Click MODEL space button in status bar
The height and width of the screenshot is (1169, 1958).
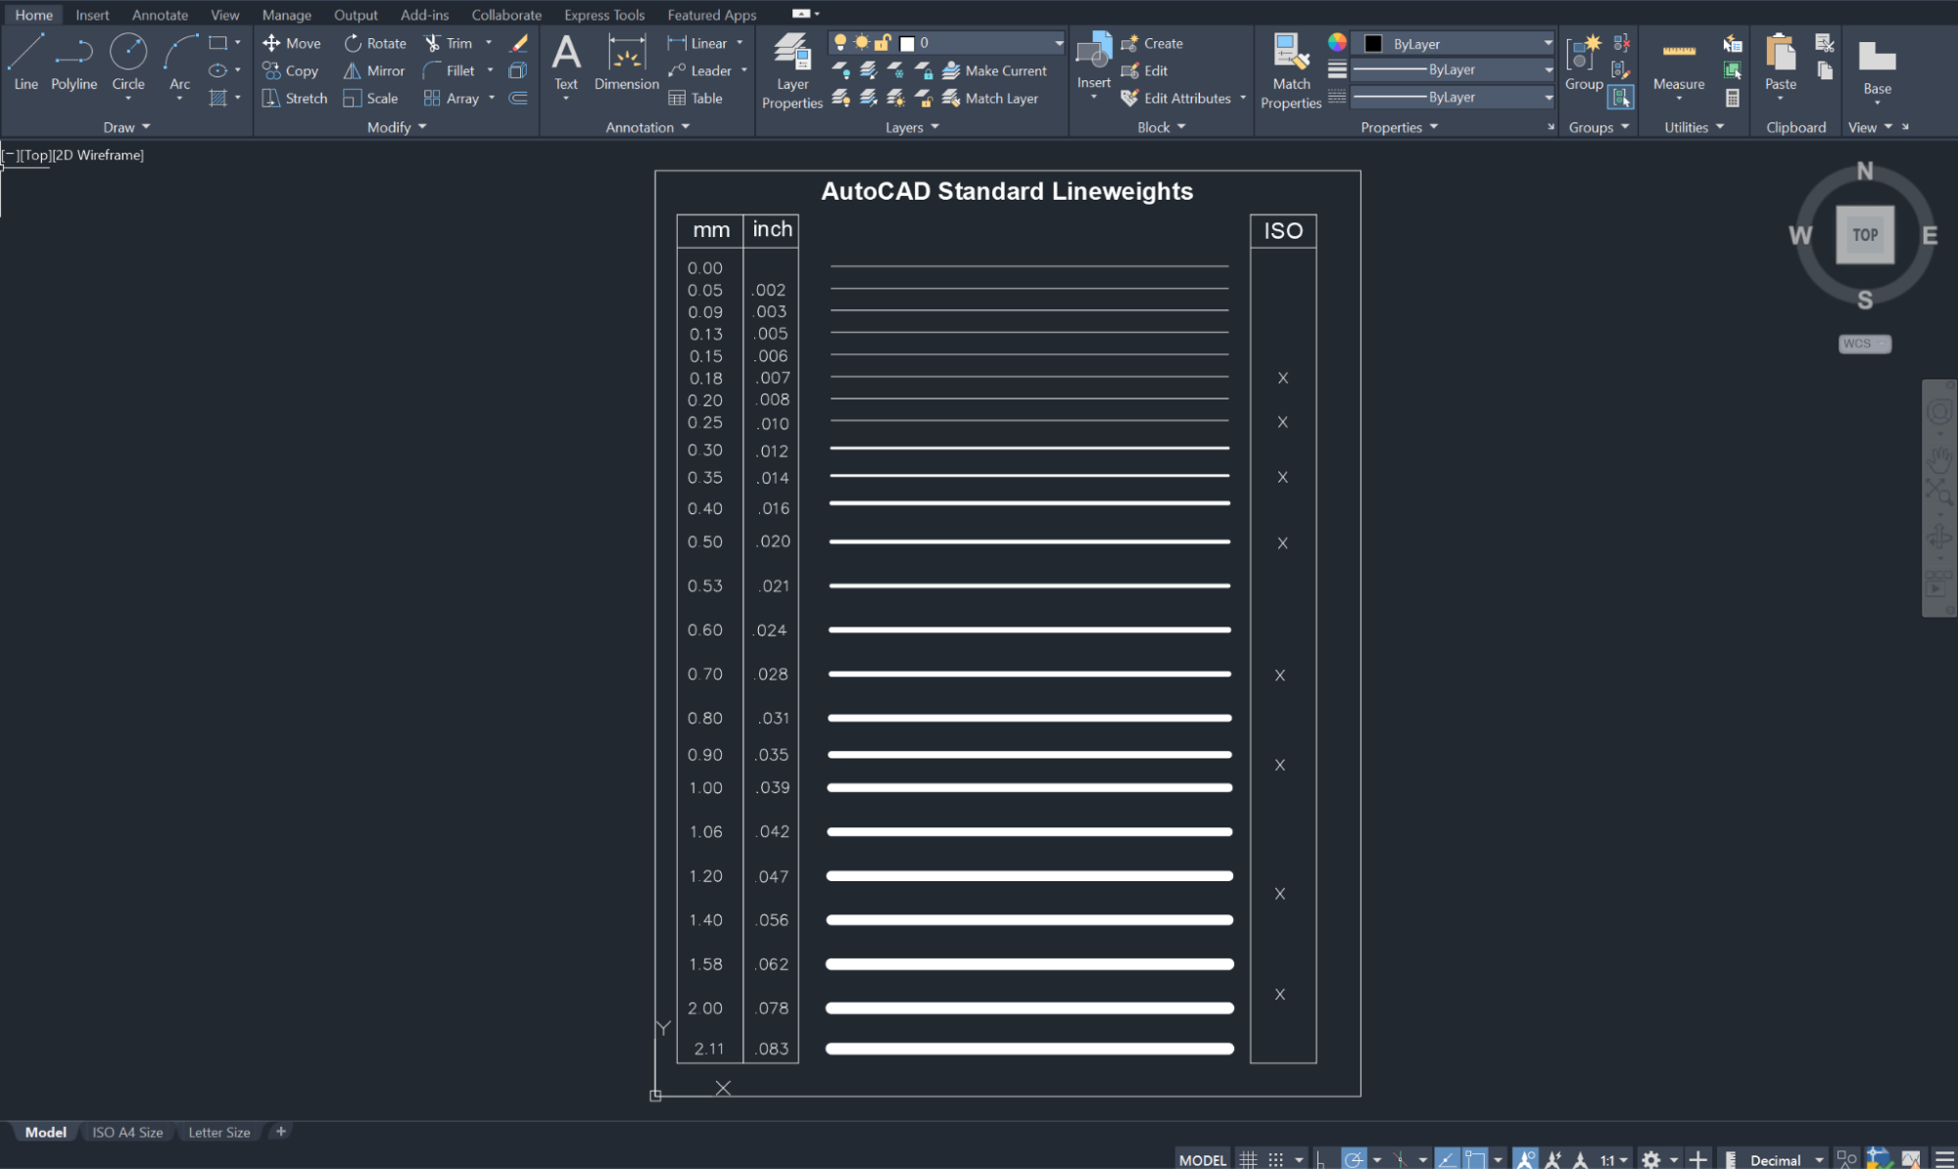[1202, 1159]
